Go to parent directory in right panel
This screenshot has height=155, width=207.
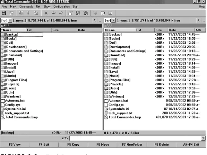click(x=203, y=20)
